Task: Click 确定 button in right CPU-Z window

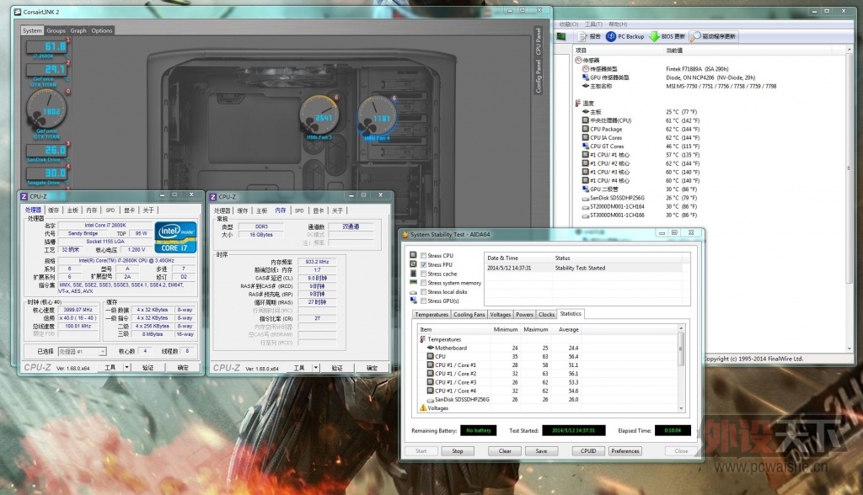Action: [372, 368]
